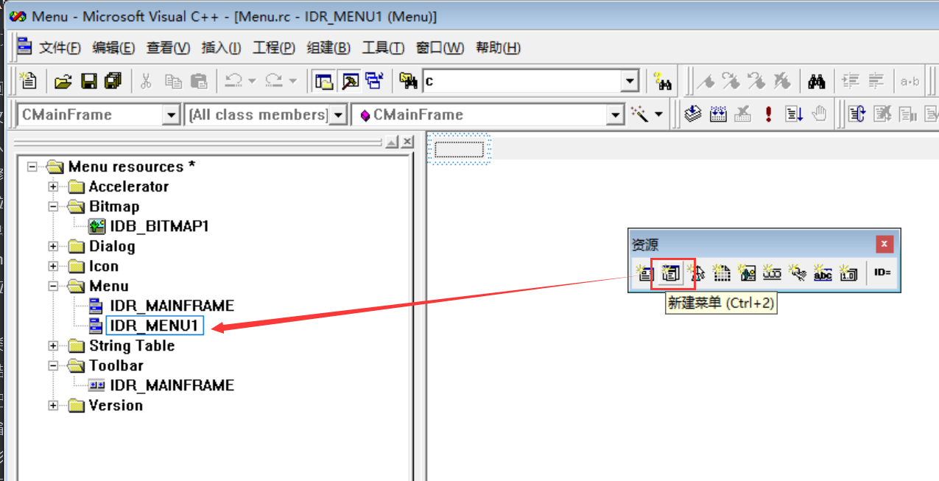
Task: Open the Undo history dropdown arrow
Action: pyautogui.click(x=252, y=81)
